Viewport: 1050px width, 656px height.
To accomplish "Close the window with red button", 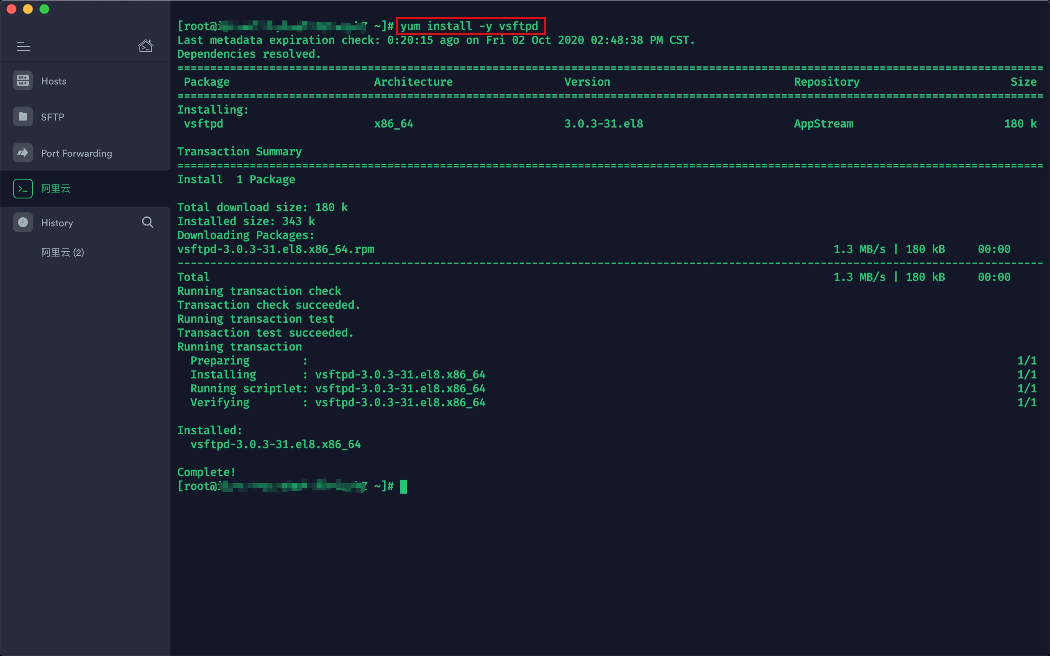I will [12, 9].
